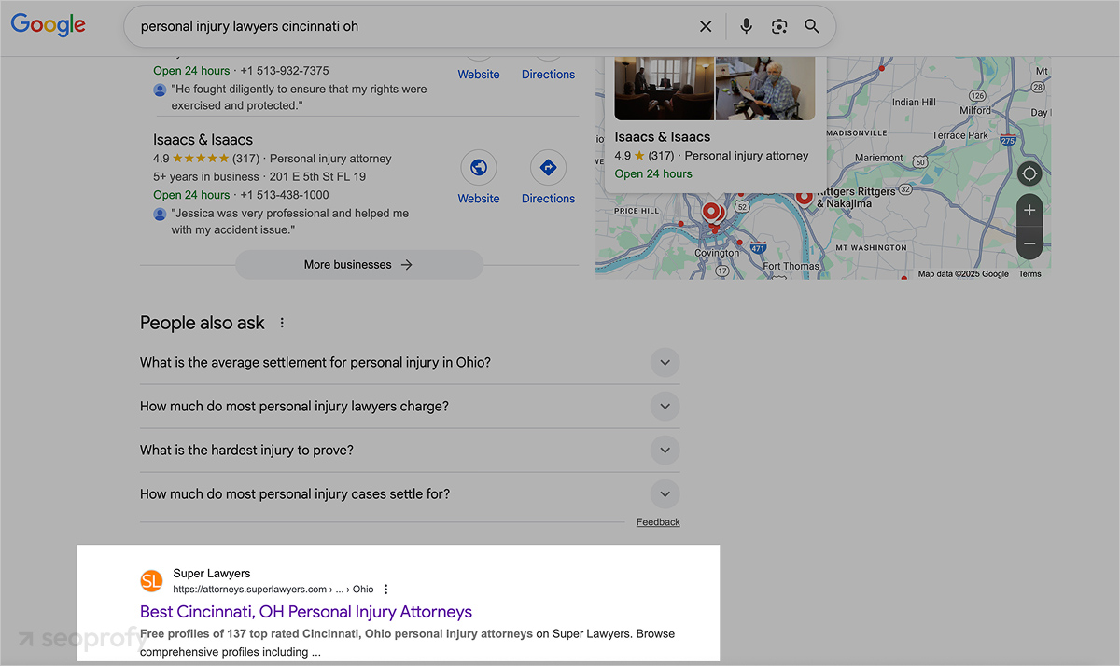Zoom out on the map

(1029, 243)
